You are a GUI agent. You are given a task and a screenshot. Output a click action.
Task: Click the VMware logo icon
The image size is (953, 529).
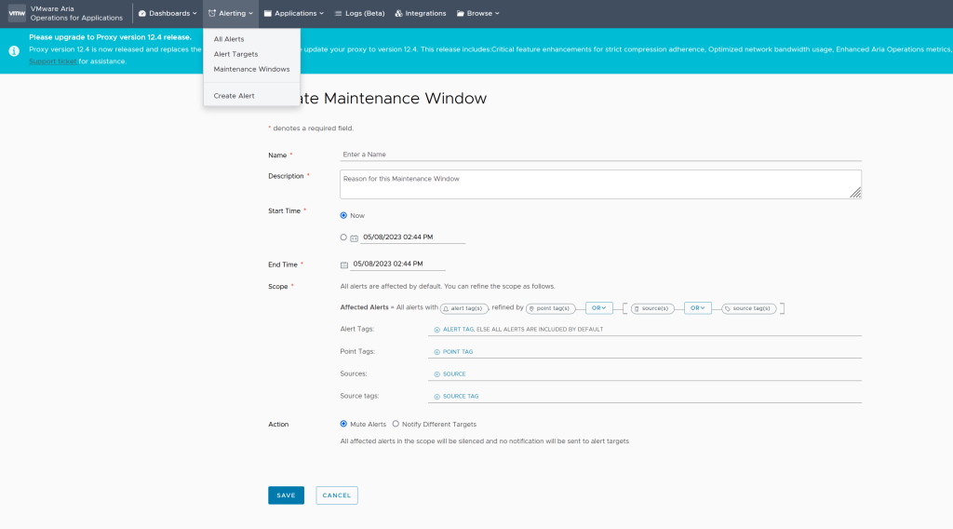click(x=17, y=13)
